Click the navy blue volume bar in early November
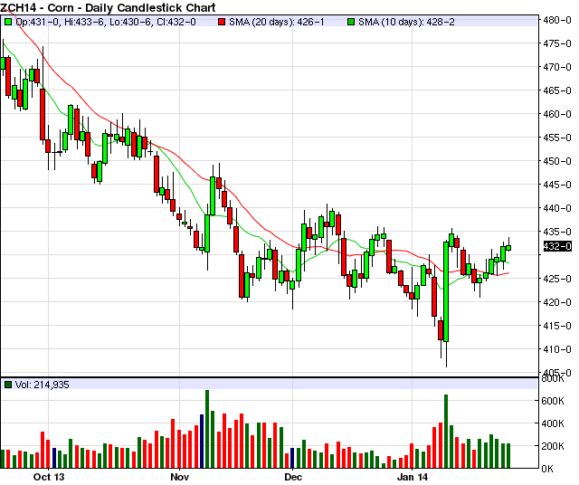 pos(202,442)
